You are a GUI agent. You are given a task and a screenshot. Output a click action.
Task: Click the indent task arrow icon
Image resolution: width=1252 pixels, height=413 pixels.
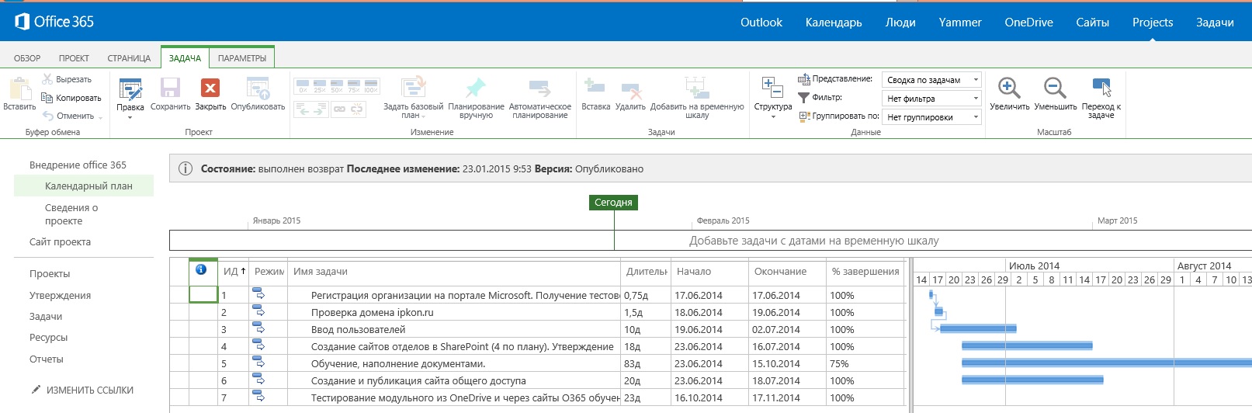[x=320, y=109]
